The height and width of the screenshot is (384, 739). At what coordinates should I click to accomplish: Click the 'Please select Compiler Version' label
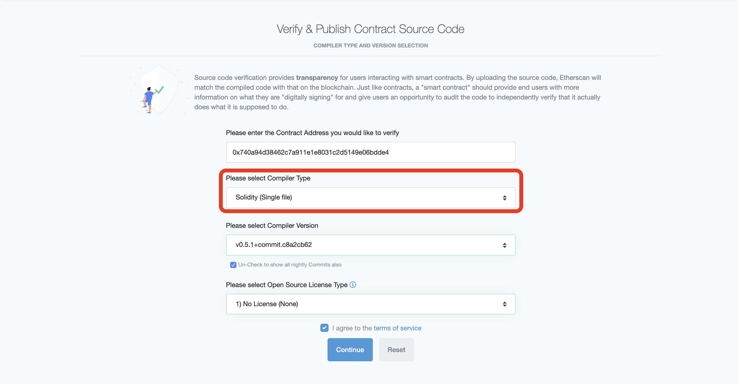[272, 226]
